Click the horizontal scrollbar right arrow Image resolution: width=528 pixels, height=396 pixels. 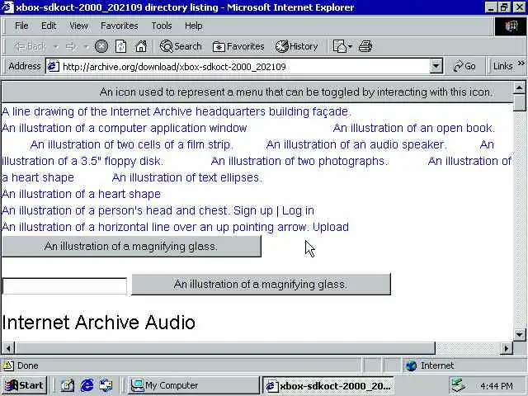(x=506, y=348)
